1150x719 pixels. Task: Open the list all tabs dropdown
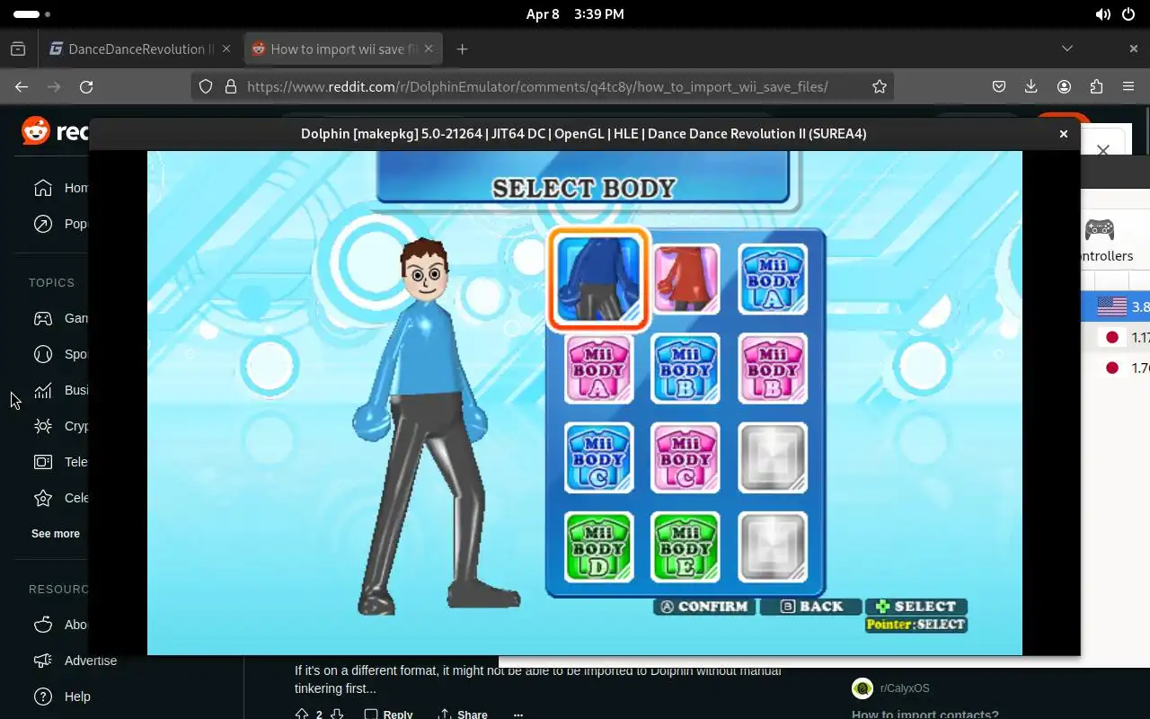tap(1067, 49)
